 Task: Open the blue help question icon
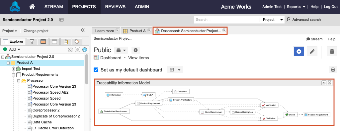[x=85, y=50]
